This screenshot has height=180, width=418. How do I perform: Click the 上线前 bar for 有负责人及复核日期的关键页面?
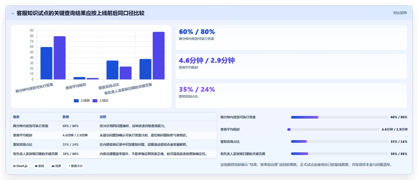145,69
